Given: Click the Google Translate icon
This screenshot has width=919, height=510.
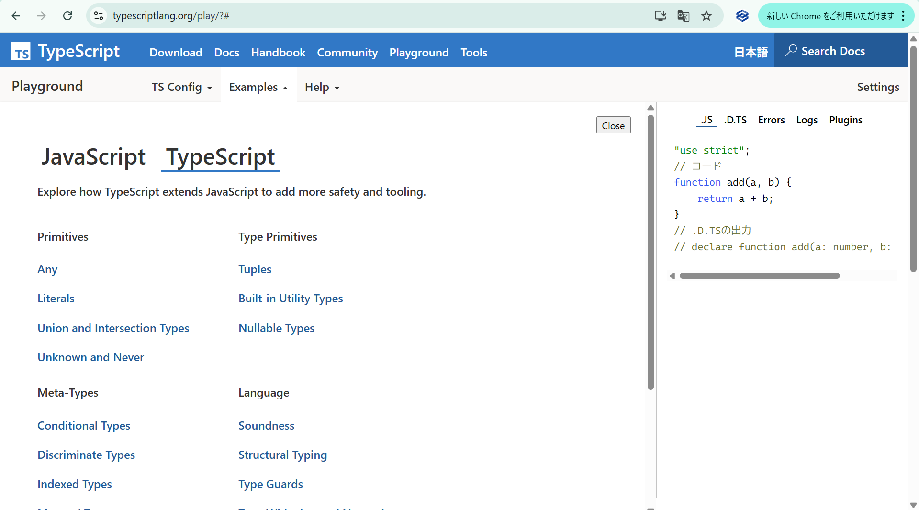Looking at the screenshot, I should coord(683,16).
